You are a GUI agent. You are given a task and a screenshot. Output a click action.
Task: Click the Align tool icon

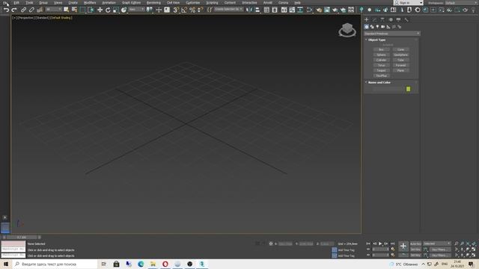257,10
